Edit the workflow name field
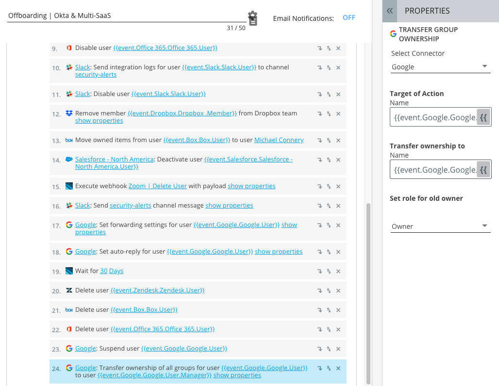 coord(127,16)
